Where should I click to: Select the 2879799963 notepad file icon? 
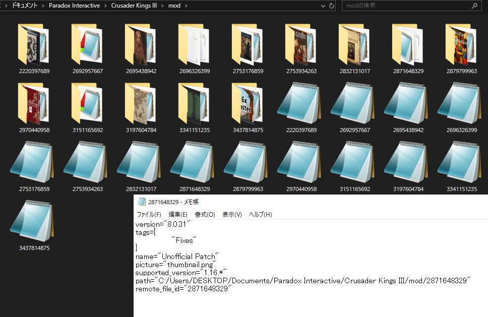tap(246, 162)
